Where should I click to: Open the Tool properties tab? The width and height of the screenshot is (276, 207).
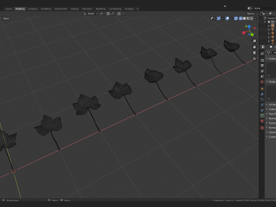point(262,53)
